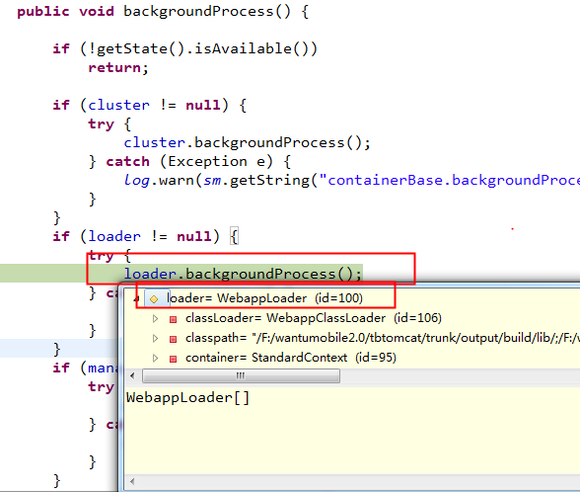Click the return; statement
The image size is (580, 492).
[118, 68]
